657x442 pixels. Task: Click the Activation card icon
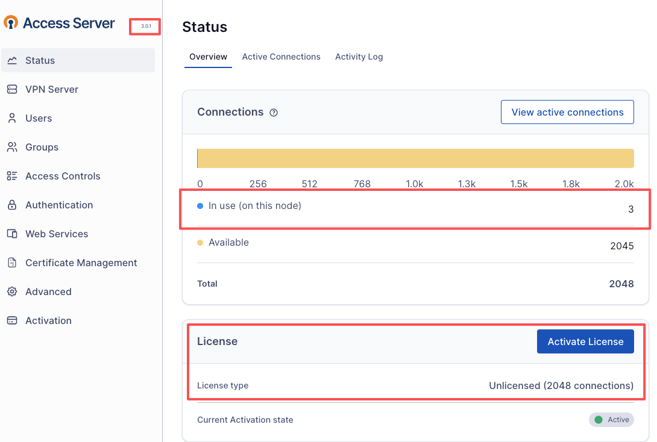click(12, 320)
